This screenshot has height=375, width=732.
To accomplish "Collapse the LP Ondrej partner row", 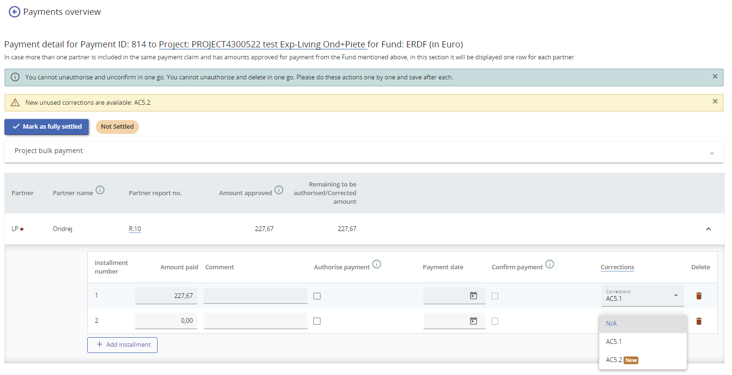I will coord(708,229).
